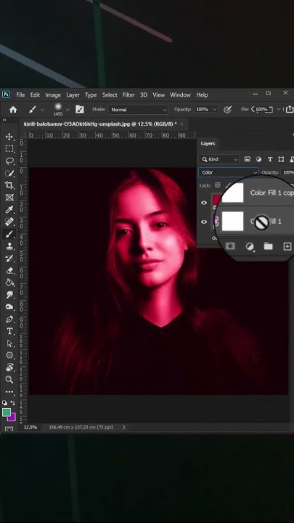Screen dimensions: 294x523
Task: Open the Filter menu
Action: tap(128, 94)
